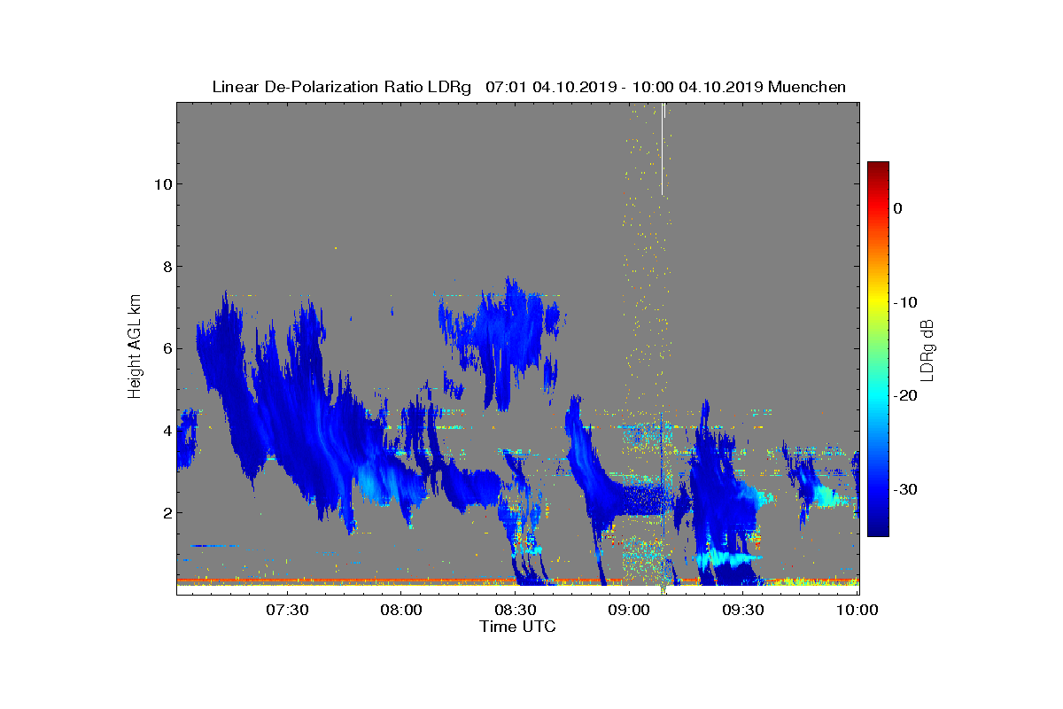
Task: Click the 09:30 time tick label
Action: click(x=744, y=610)
